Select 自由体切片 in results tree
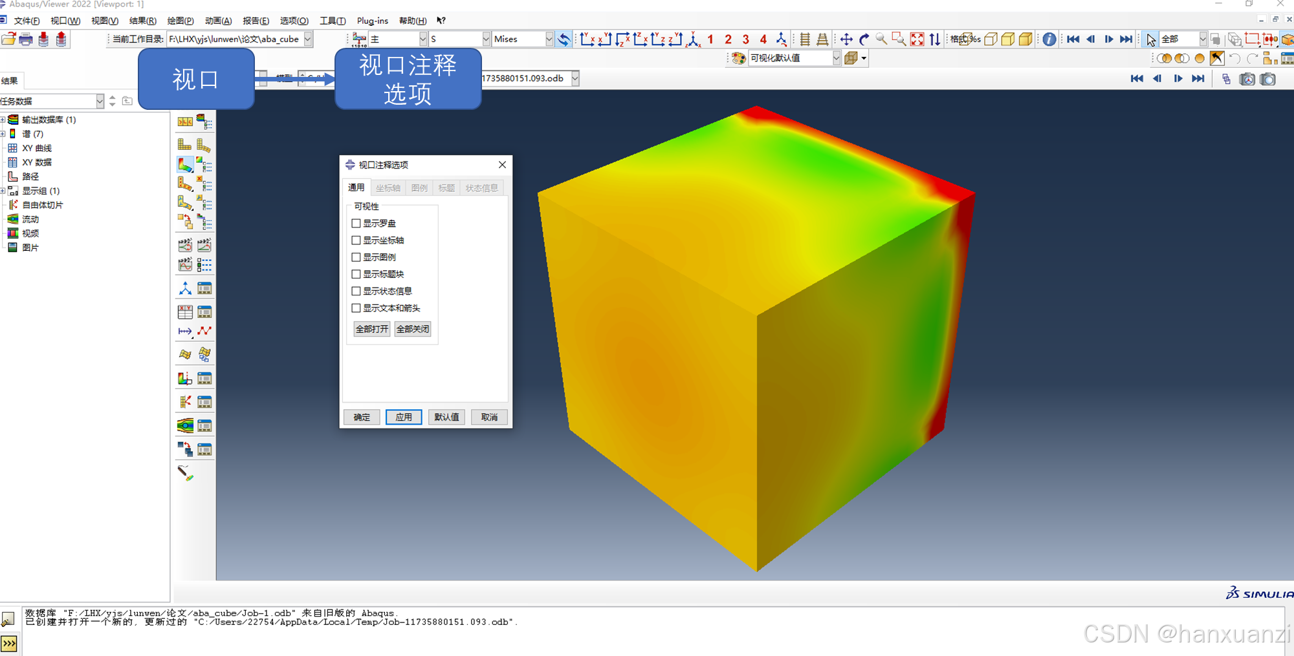 click(43, 205)
